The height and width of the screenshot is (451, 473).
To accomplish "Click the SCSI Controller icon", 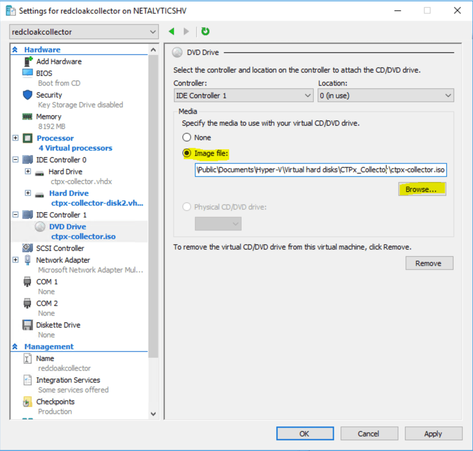I will pyautogui.click(x=28, y=248).
